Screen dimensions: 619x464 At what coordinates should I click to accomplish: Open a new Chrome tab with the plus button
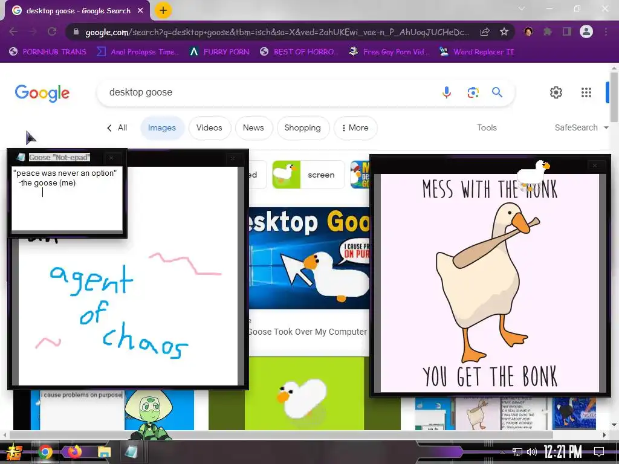(163, 11)
